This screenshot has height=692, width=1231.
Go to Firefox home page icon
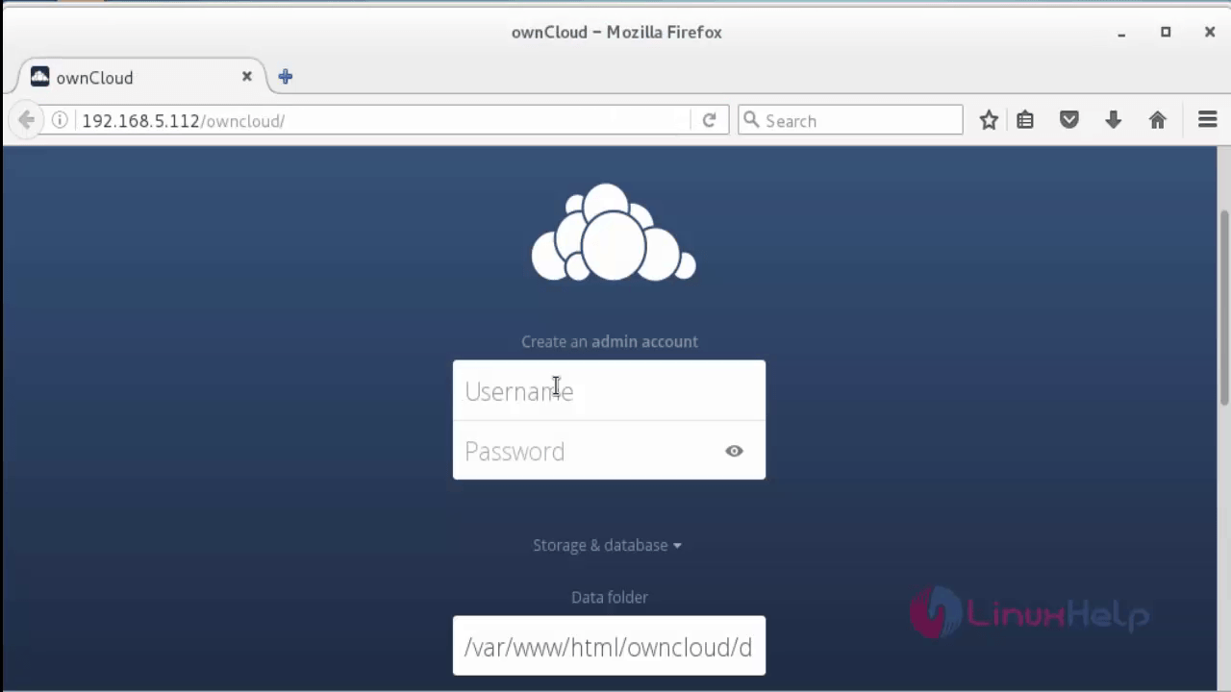(1158, 120)
